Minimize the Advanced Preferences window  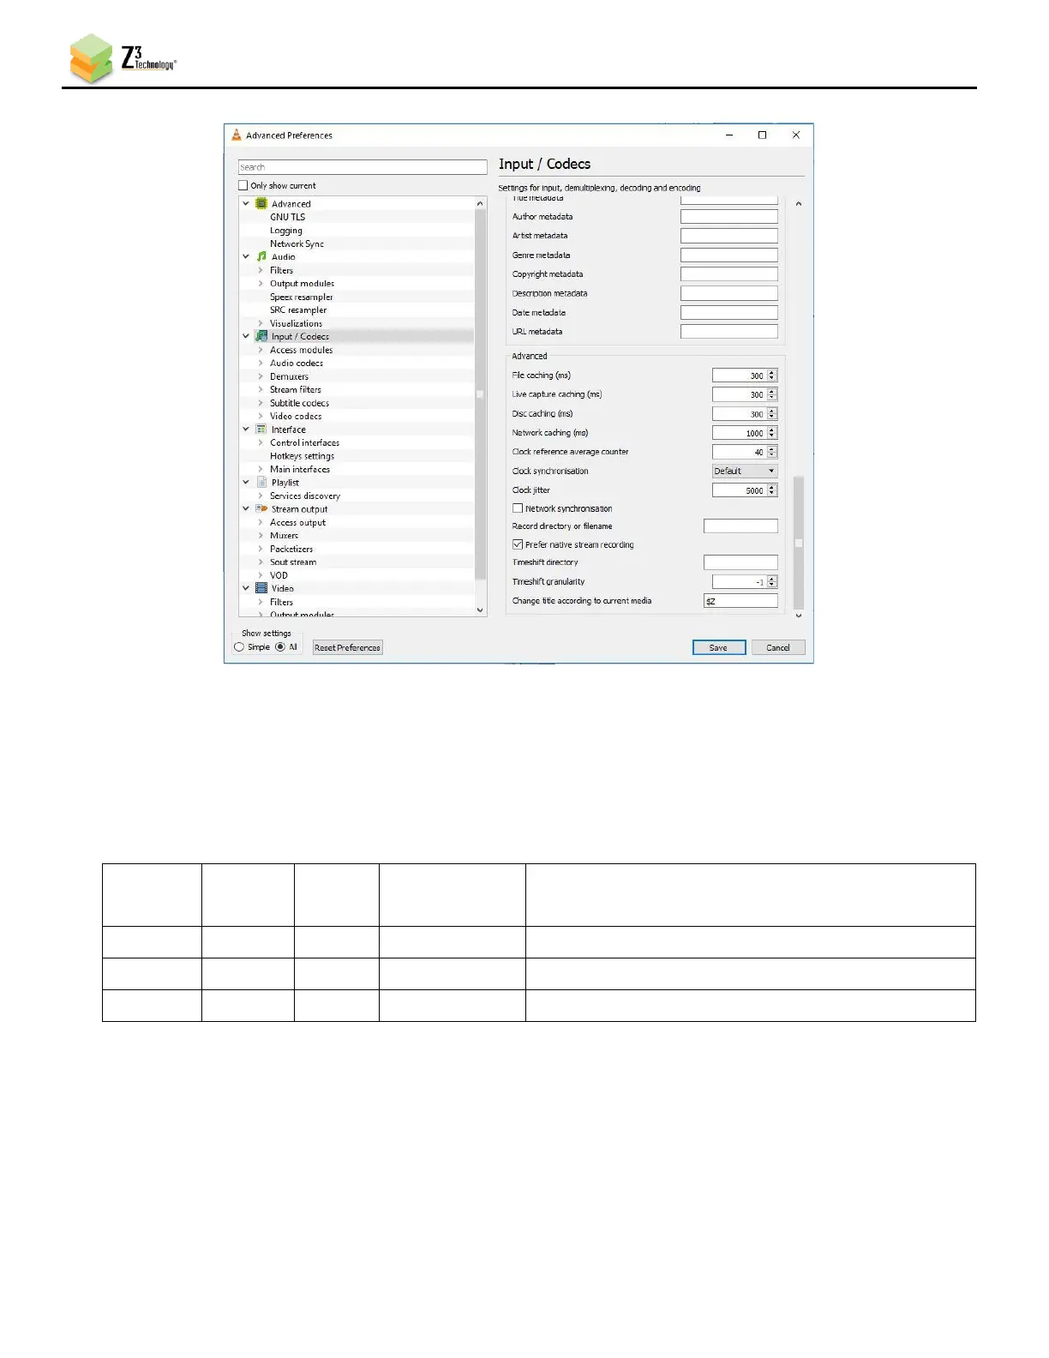pos(729,135)
